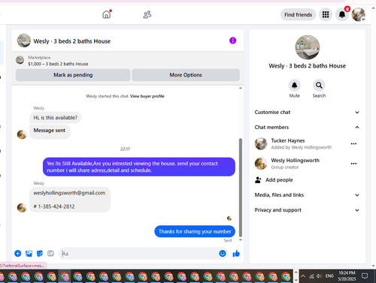Mute the chat with the bell icon
Screen dimensions: 376x283
[x=294, y=86]
